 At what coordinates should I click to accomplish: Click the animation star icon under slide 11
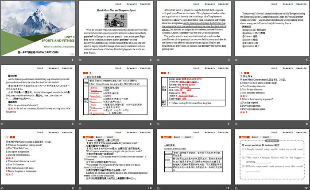(158, 188)
